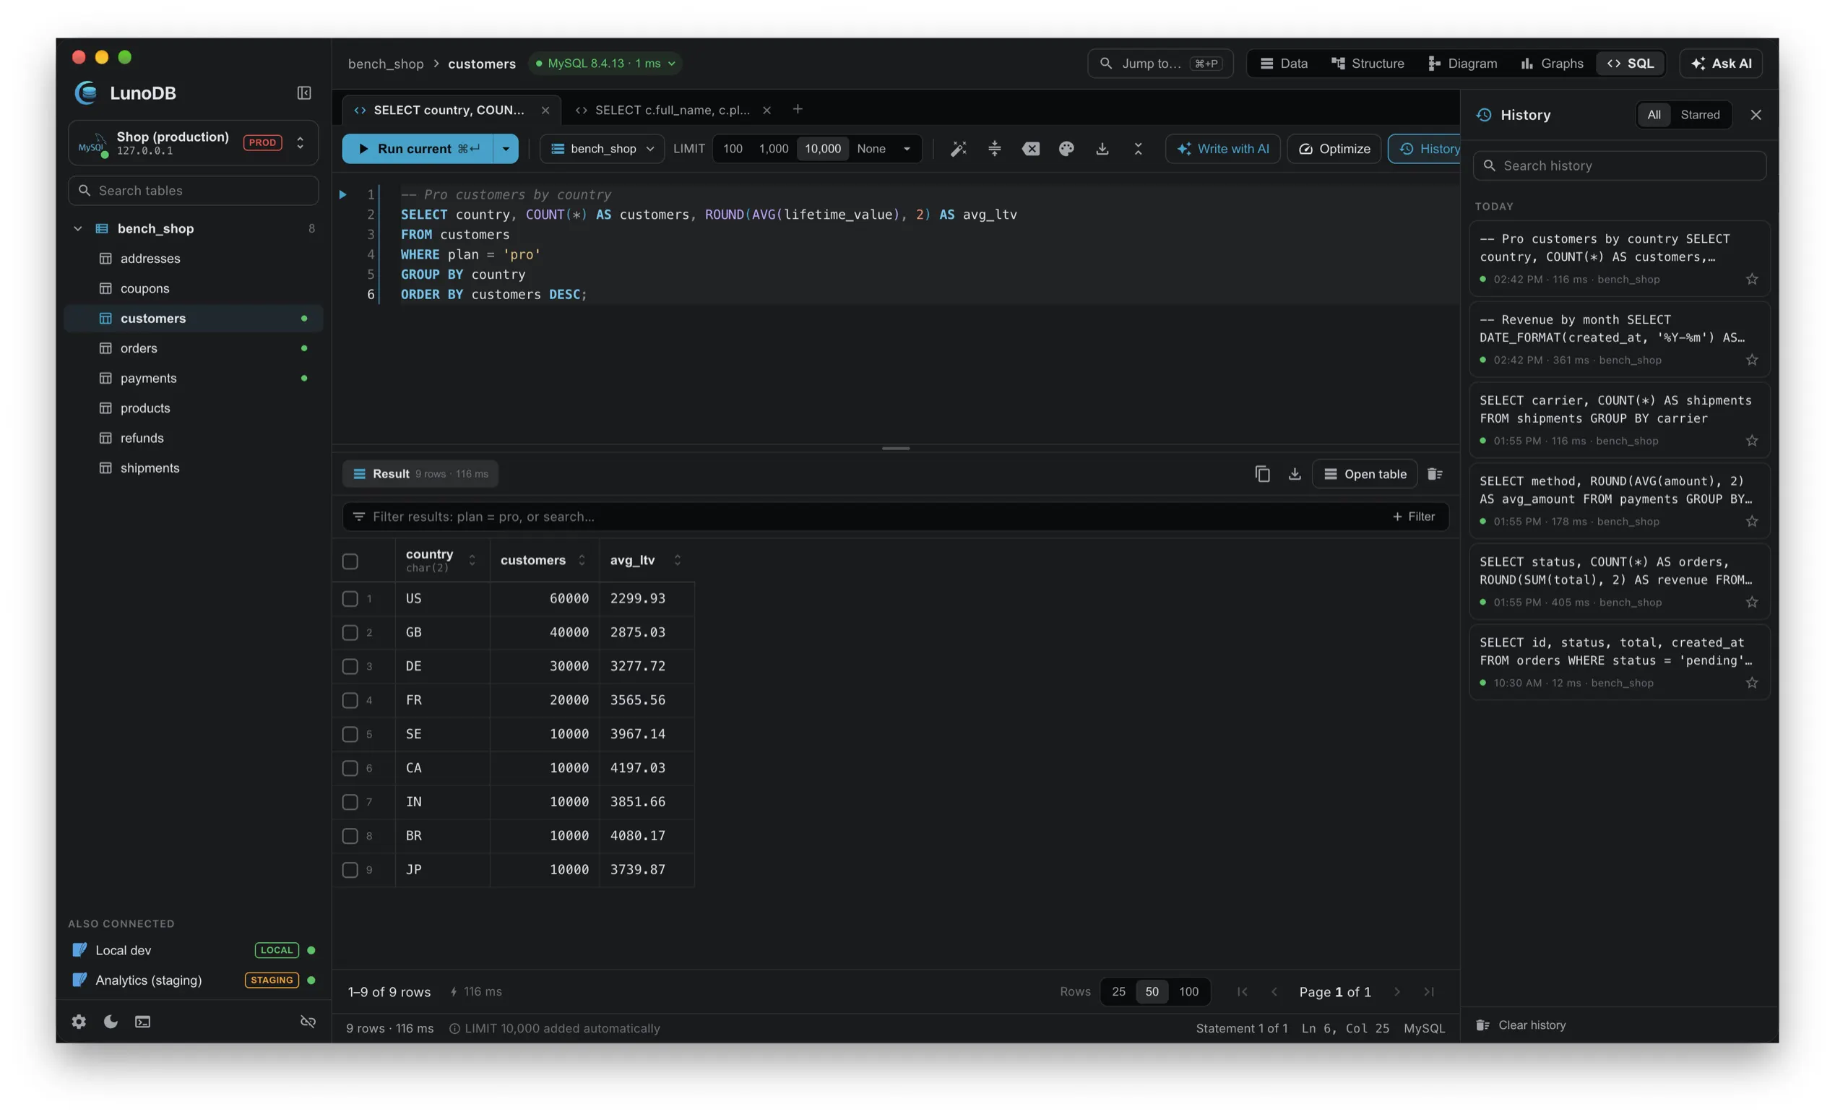The height and width of the screenshot is (1117, 1835).
Task: Switch to the Diagram view tab
Action: tap(1463, 64)
